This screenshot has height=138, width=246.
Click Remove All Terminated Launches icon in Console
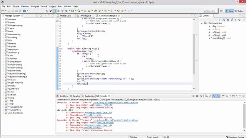coord(201,96)
